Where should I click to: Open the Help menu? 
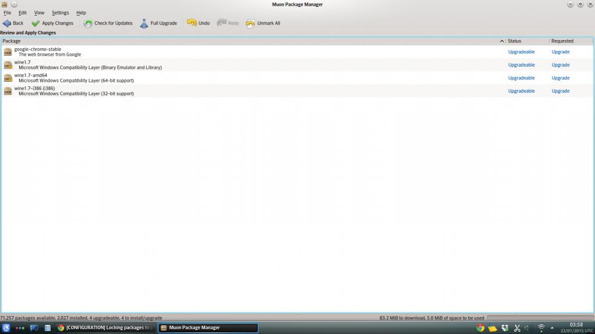(x=81, y=13)
